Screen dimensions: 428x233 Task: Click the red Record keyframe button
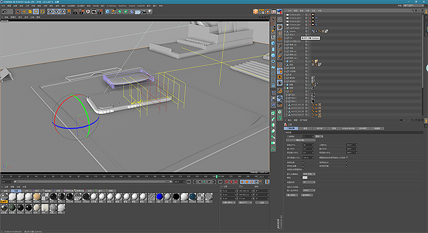click(226, 182)
